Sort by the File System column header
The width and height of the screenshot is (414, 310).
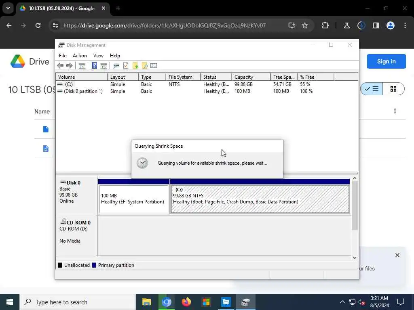[183, 77]
